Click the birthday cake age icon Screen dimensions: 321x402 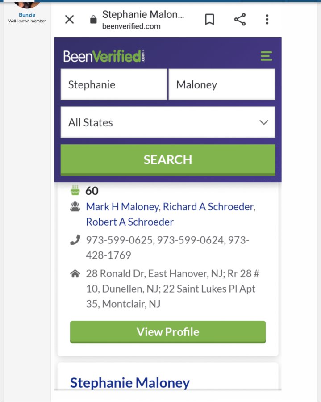[x=75, y=190]
